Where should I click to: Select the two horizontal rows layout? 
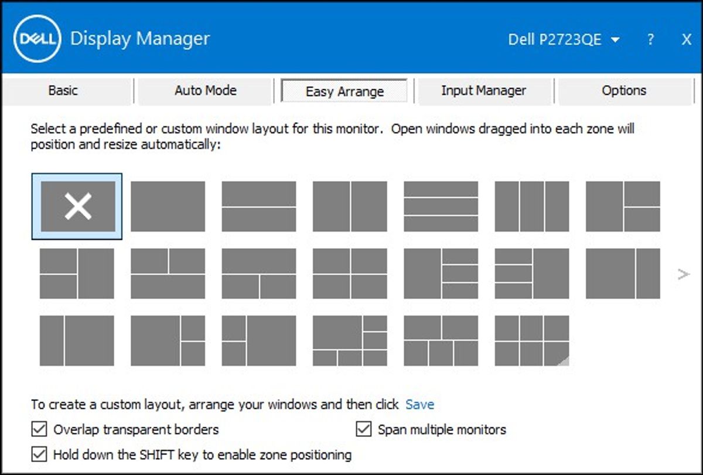[x=259, y=206]
